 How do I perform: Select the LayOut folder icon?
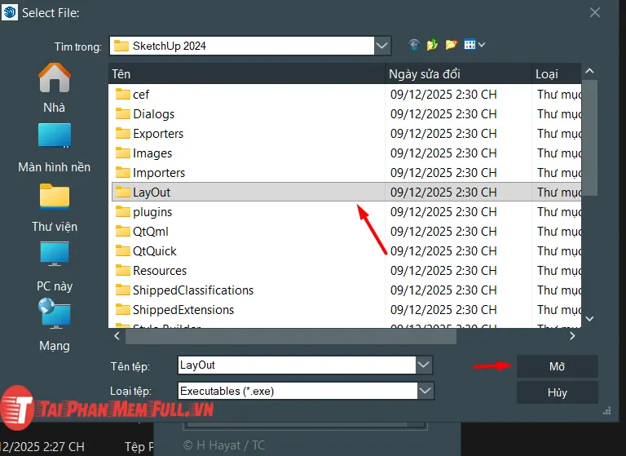pyautogui.click(x=122, y=193)
